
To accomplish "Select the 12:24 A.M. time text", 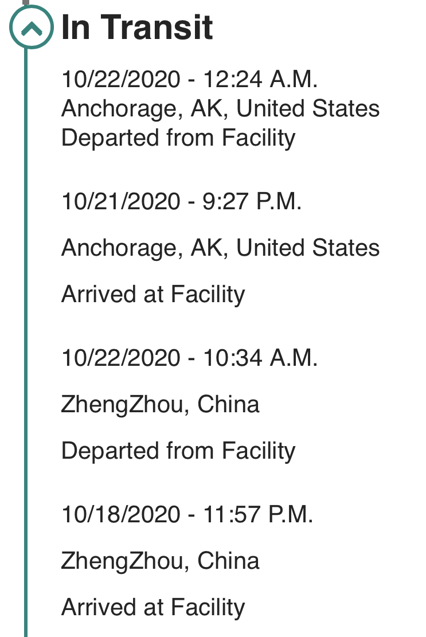I will (261, 79).
